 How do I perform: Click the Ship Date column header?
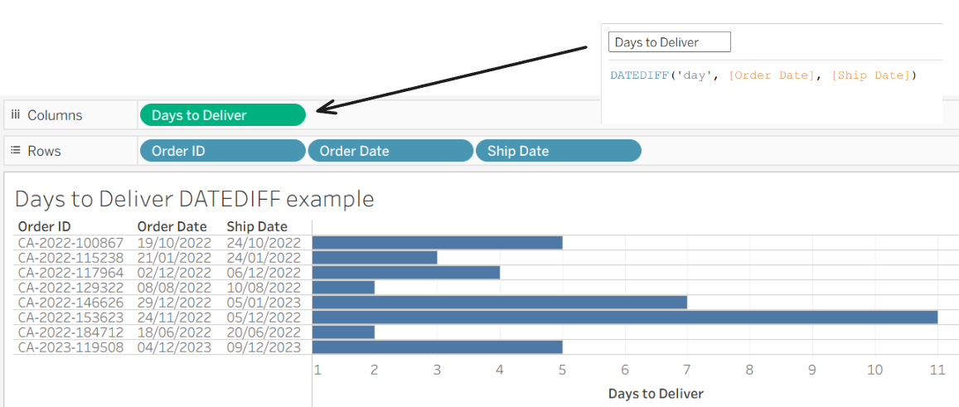tap(257, 226)
